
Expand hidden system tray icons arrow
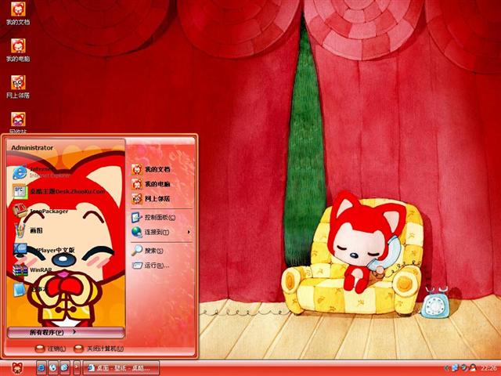tap(447, 368)
